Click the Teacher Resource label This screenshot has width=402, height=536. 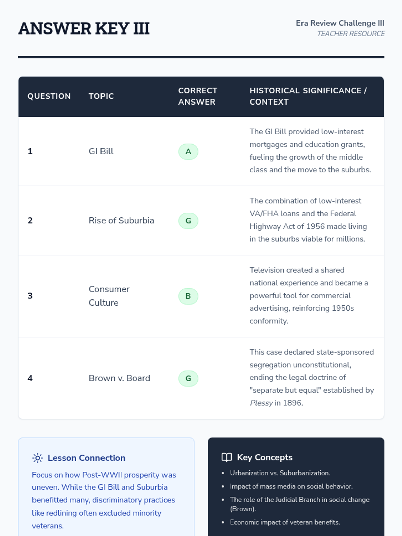(x=351, y=34)
